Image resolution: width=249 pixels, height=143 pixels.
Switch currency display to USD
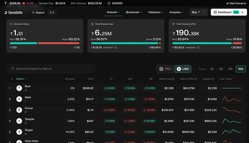point(183,69)
